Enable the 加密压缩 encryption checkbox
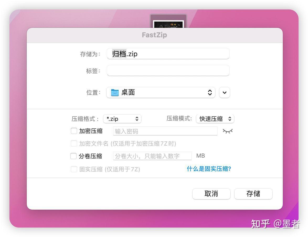308x237 pixels. (x=74, y=131)
